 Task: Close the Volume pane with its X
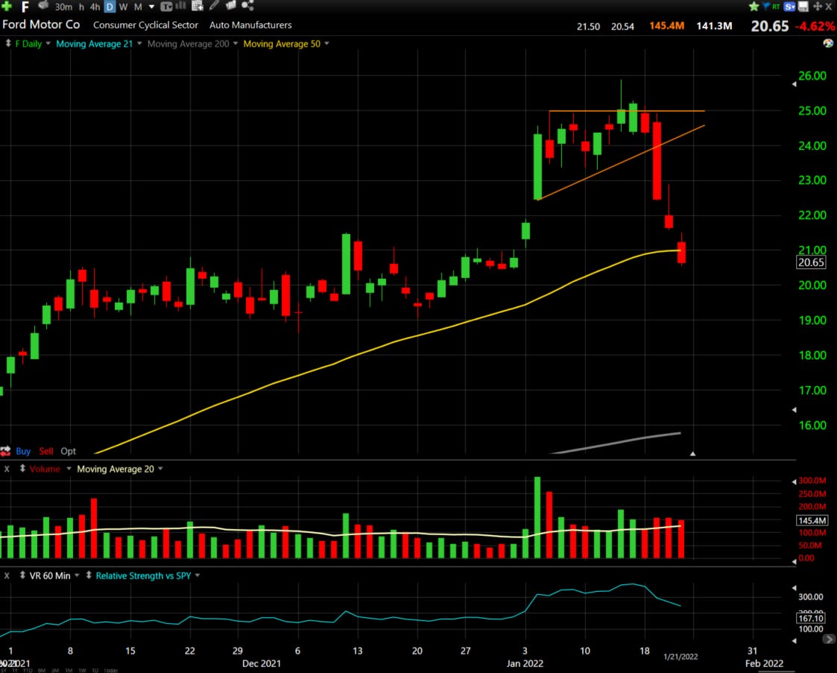pyautogui.click(x=7, y=469)
